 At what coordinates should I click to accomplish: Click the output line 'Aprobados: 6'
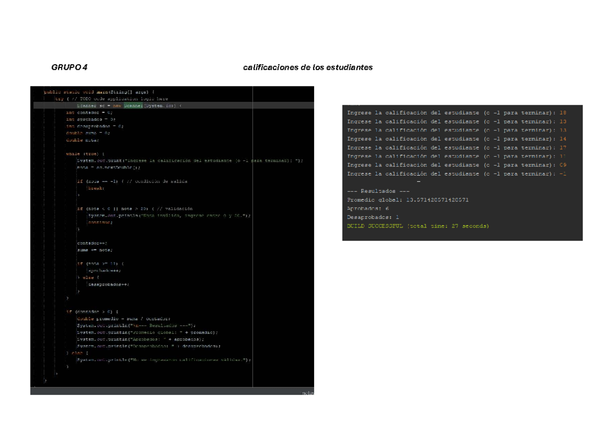point(368,209)
